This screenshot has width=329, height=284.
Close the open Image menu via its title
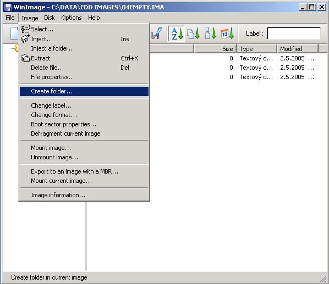[x=30, y=18]
